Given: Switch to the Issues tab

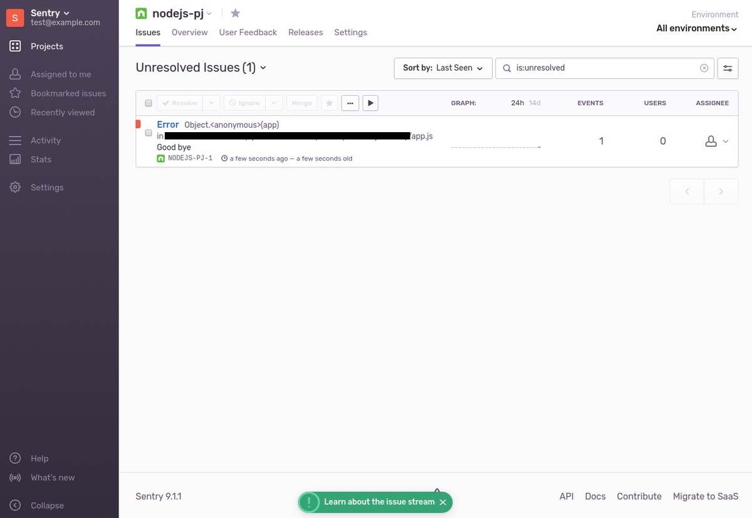Looking at the screenshot, I should 148,33.
